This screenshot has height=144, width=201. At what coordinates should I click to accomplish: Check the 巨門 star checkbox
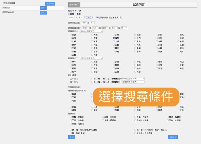pos(135,38)
